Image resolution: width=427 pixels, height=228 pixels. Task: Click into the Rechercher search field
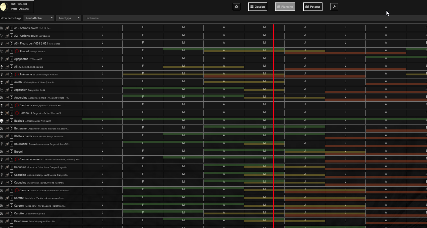(x=254, y=18)
